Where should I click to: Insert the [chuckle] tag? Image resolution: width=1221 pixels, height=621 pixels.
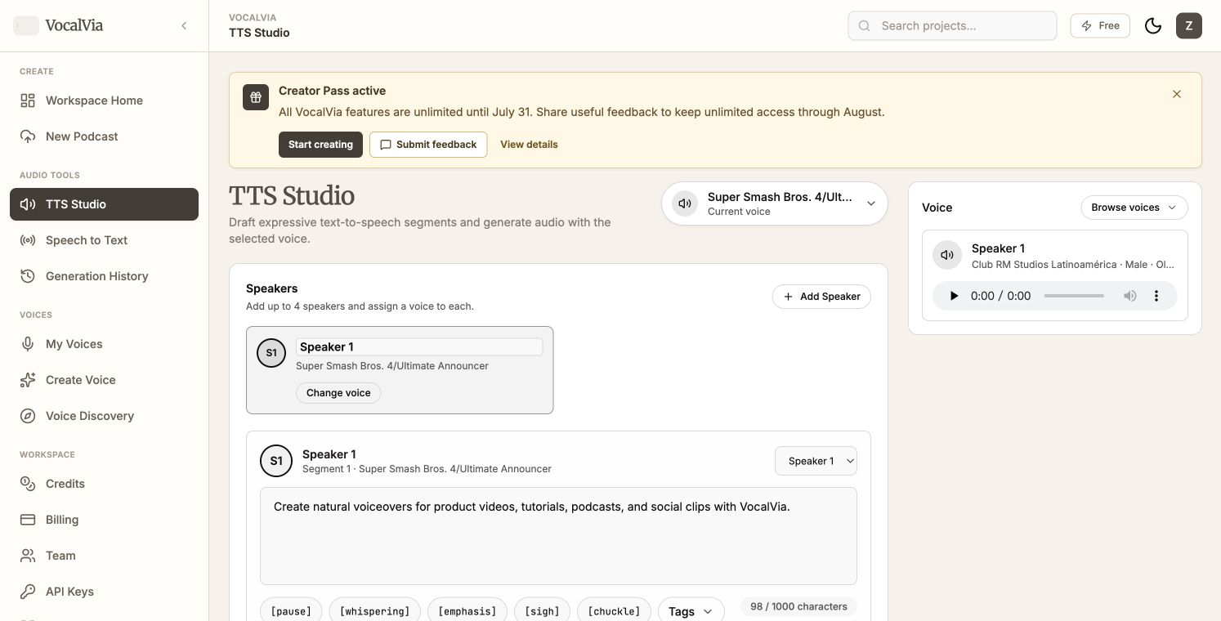[x=614, y=611]
